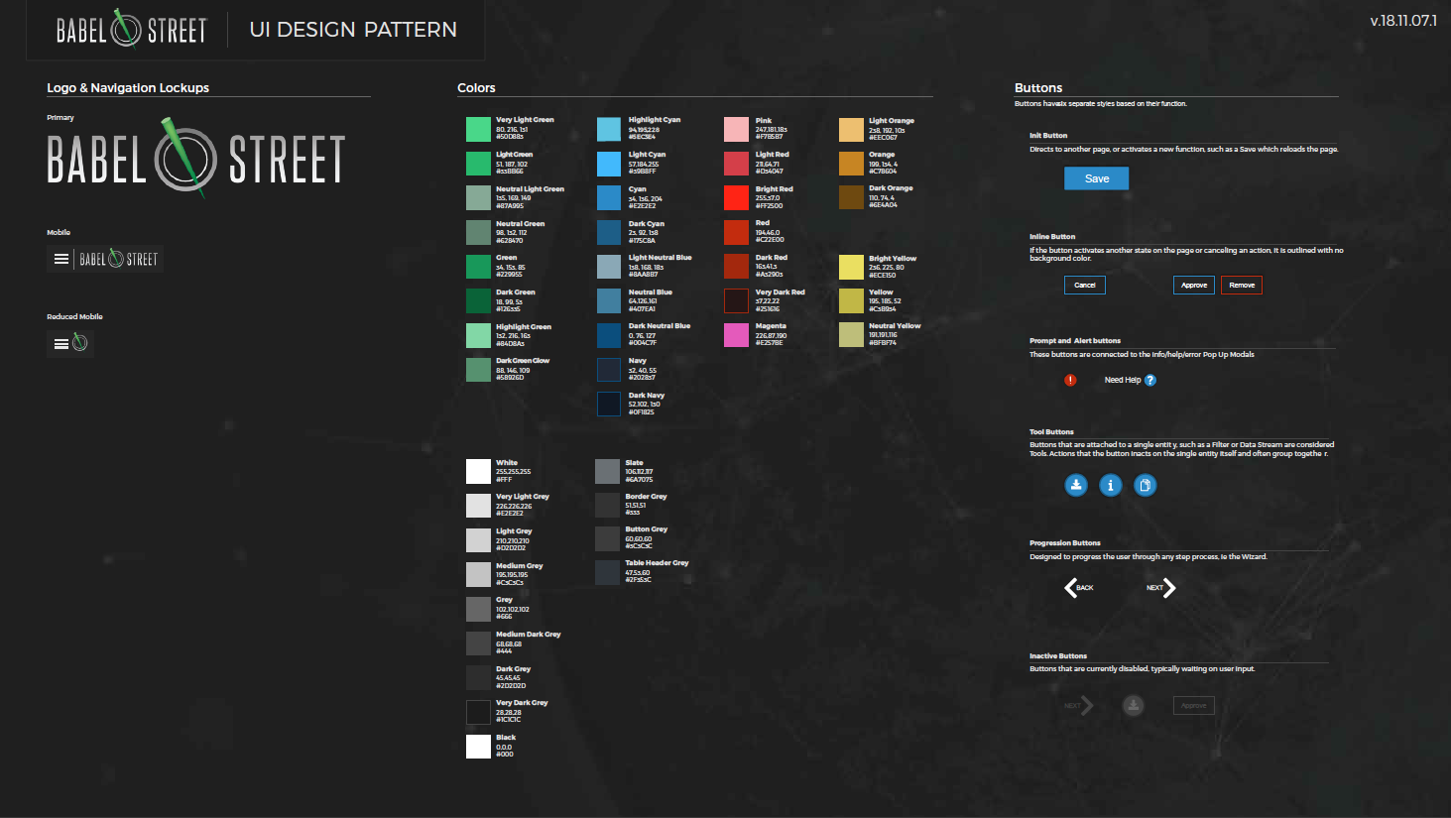Select the Bright Red swatch
The image size is (1451, 818).
(x=736, y=197)
